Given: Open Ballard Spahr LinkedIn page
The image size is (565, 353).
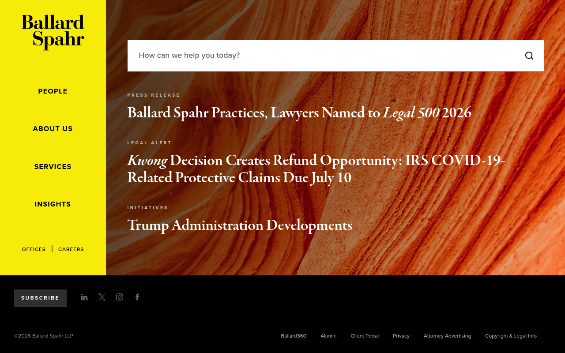Looking at the screenshot, I should tap(84, 297).
